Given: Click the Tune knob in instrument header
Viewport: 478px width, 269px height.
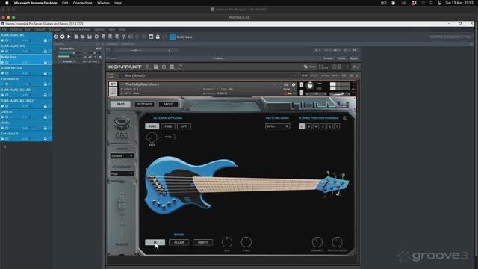Looking at the screenshot, I should point(310,86).
